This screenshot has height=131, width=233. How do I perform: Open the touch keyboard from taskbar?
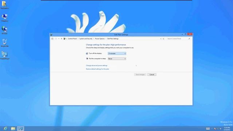208,129
